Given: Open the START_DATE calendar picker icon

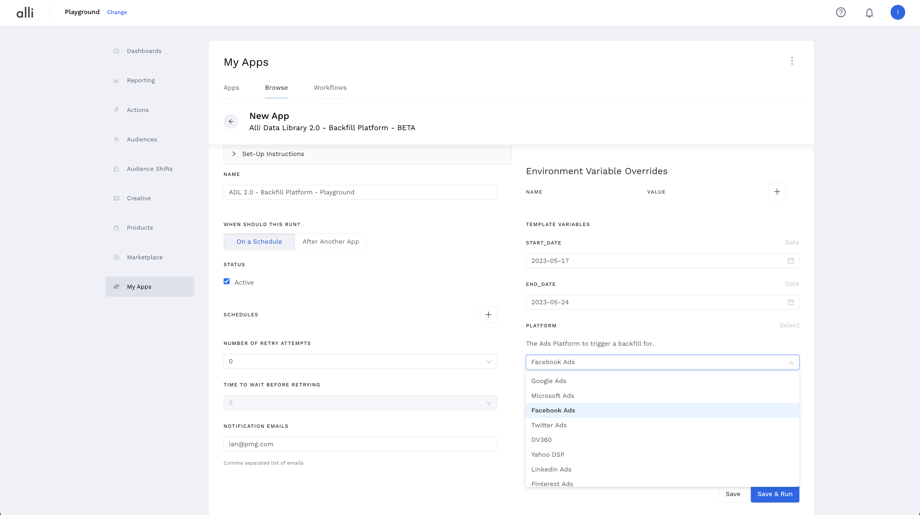Looking at the screenshot, I should [791, 261].
